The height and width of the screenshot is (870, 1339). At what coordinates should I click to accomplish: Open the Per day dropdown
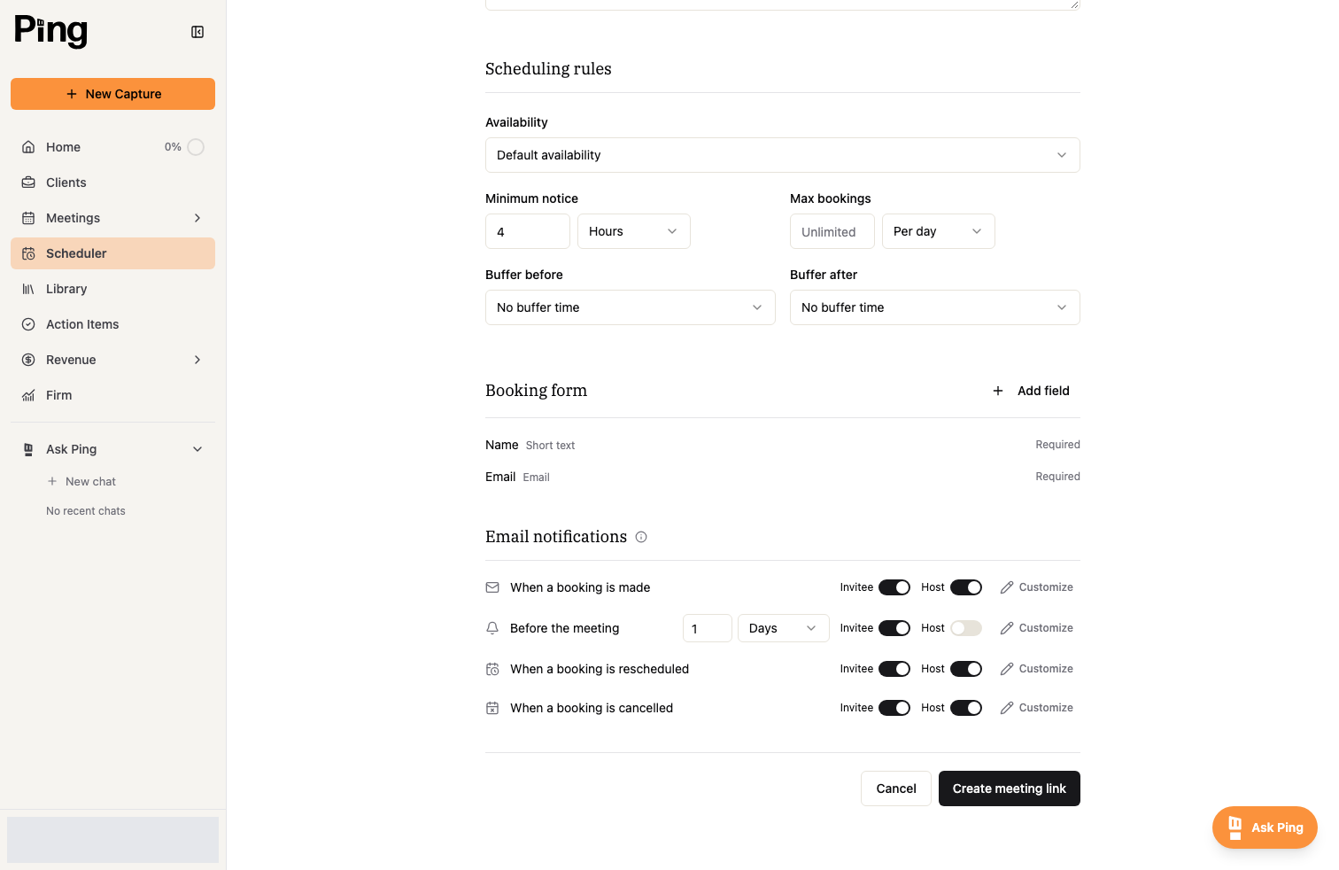coord(939,231)
